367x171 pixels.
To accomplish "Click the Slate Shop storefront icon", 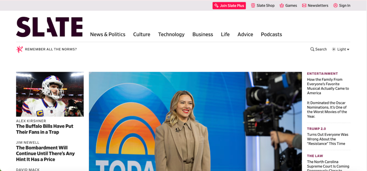I will click(x=253, y=5).
